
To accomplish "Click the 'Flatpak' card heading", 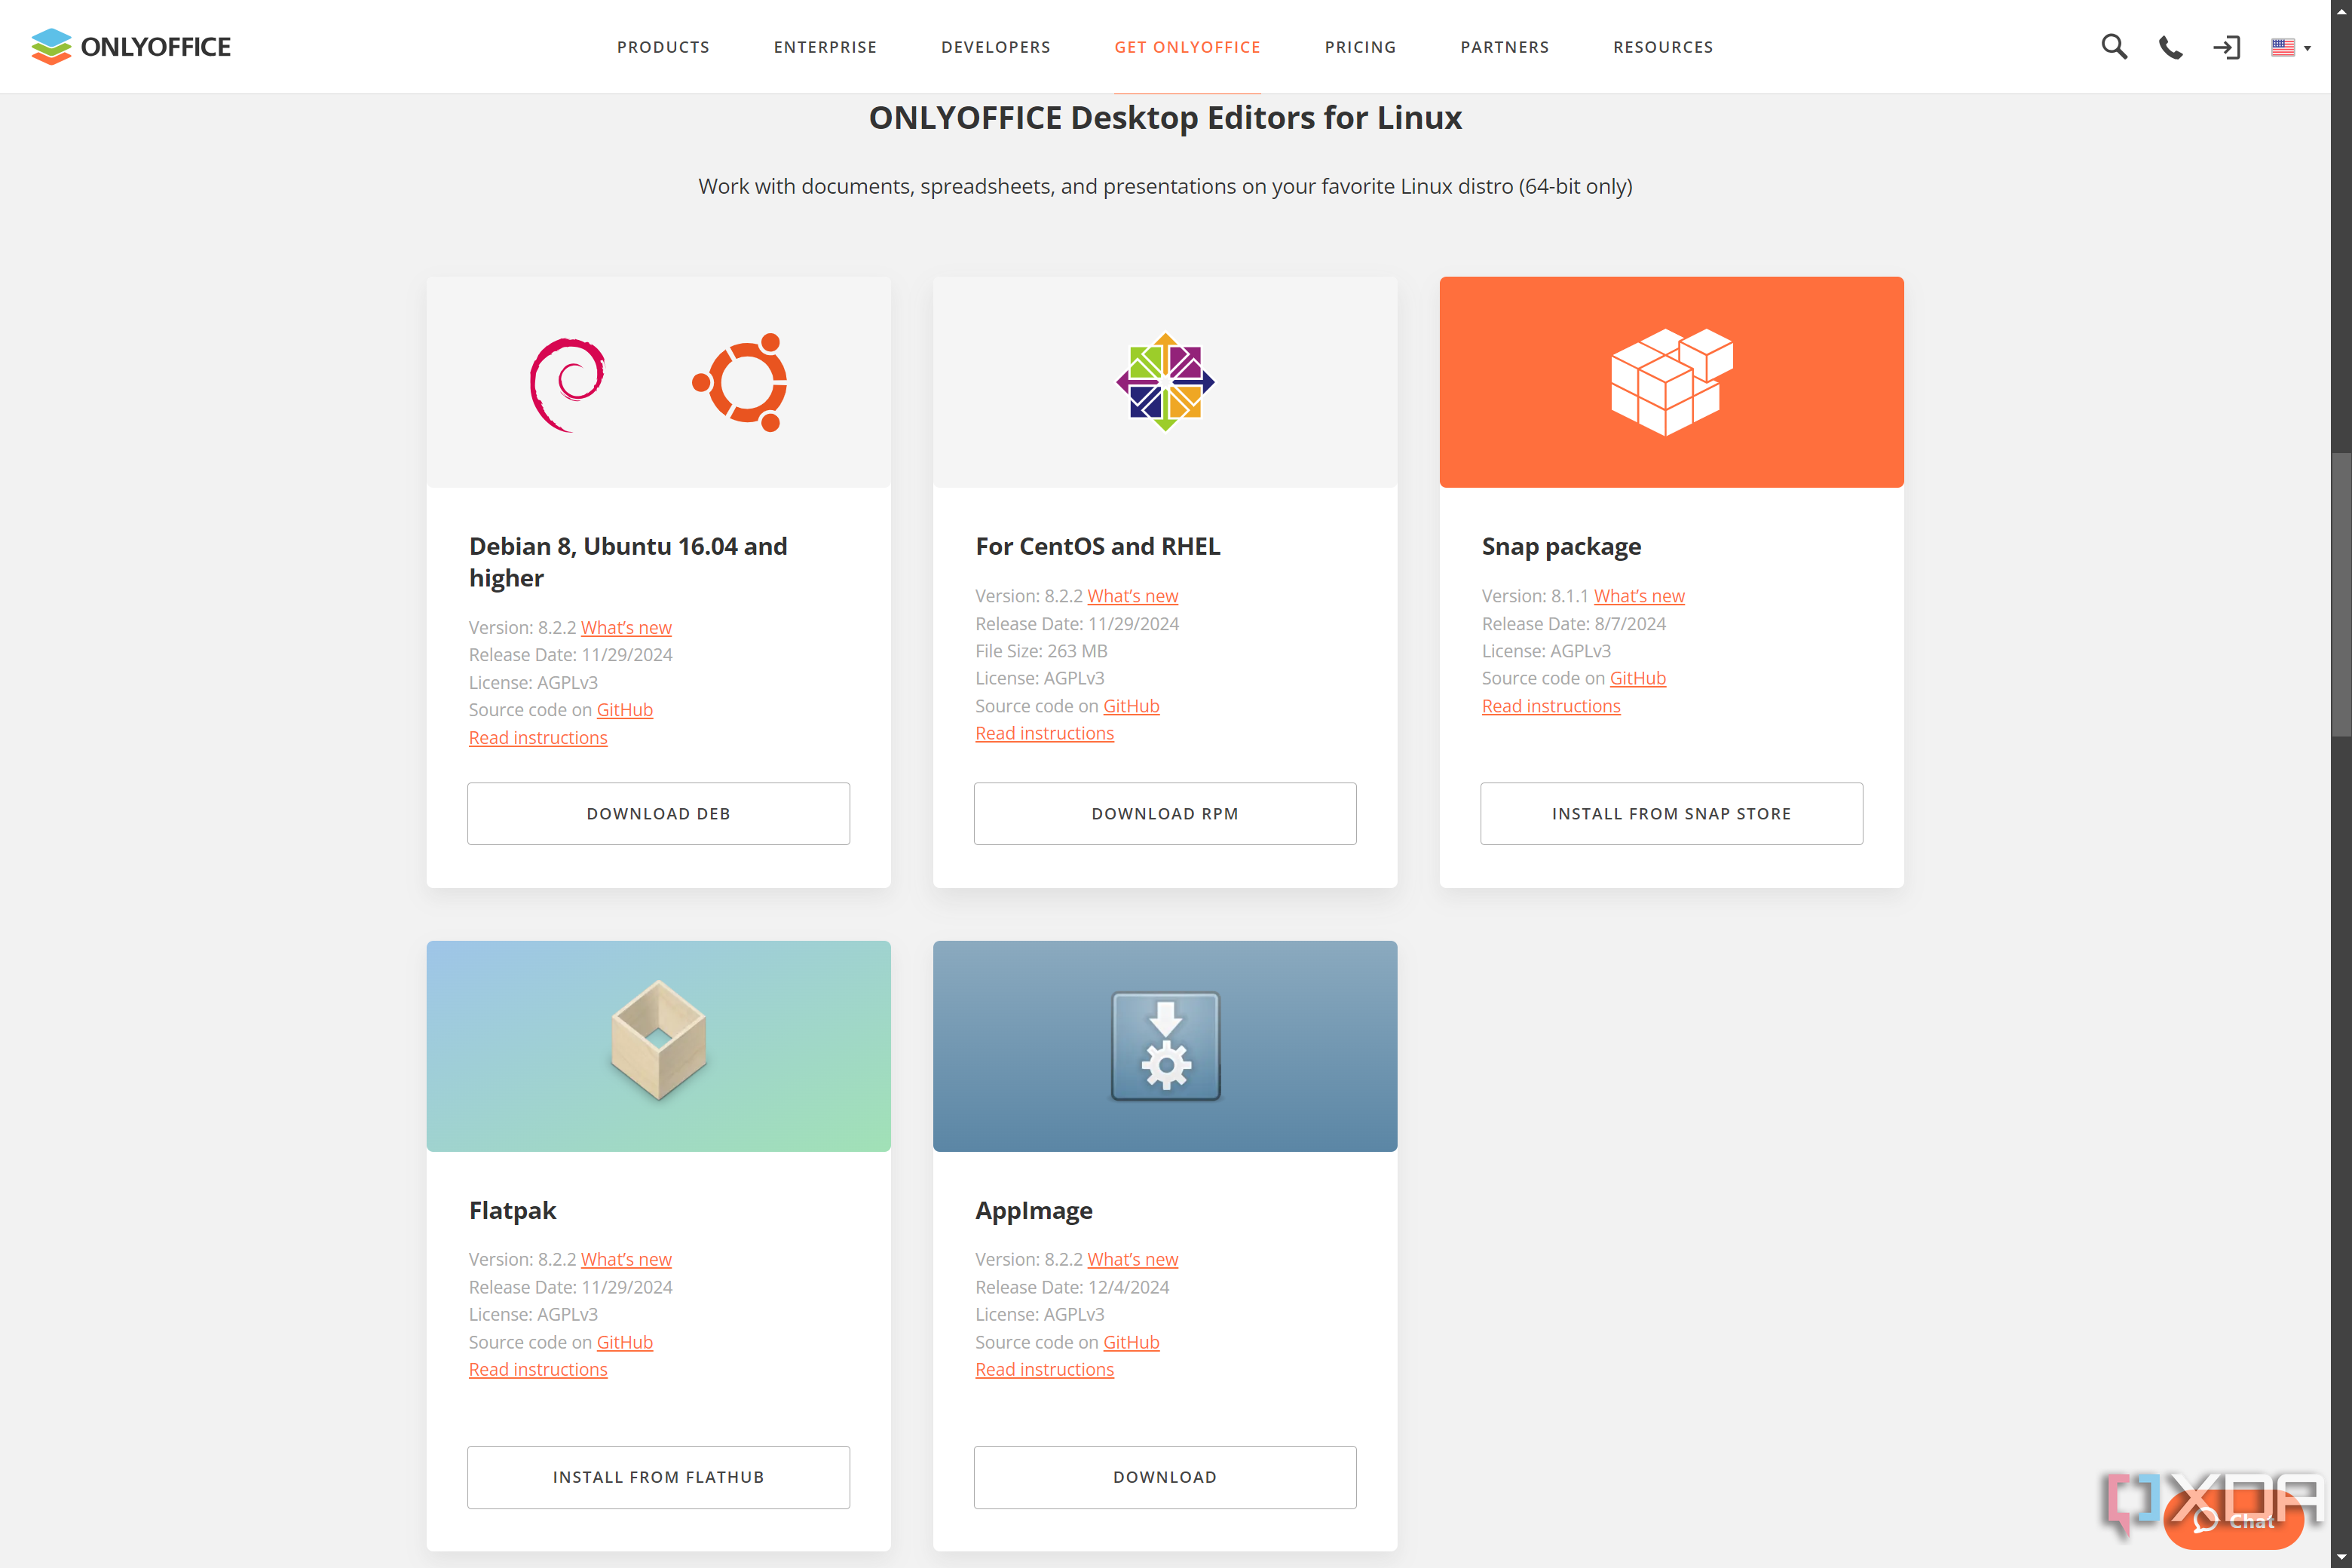I will click(x=512, y=1210).
